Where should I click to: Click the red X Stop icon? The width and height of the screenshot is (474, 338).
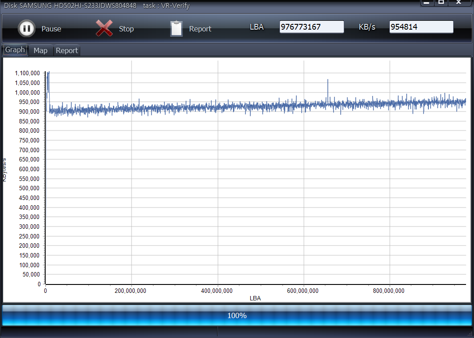[x=104, y=29]
